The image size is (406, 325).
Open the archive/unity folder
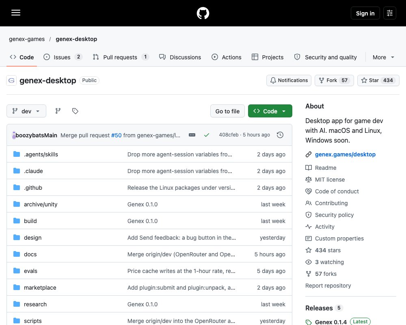pos(41,204)
